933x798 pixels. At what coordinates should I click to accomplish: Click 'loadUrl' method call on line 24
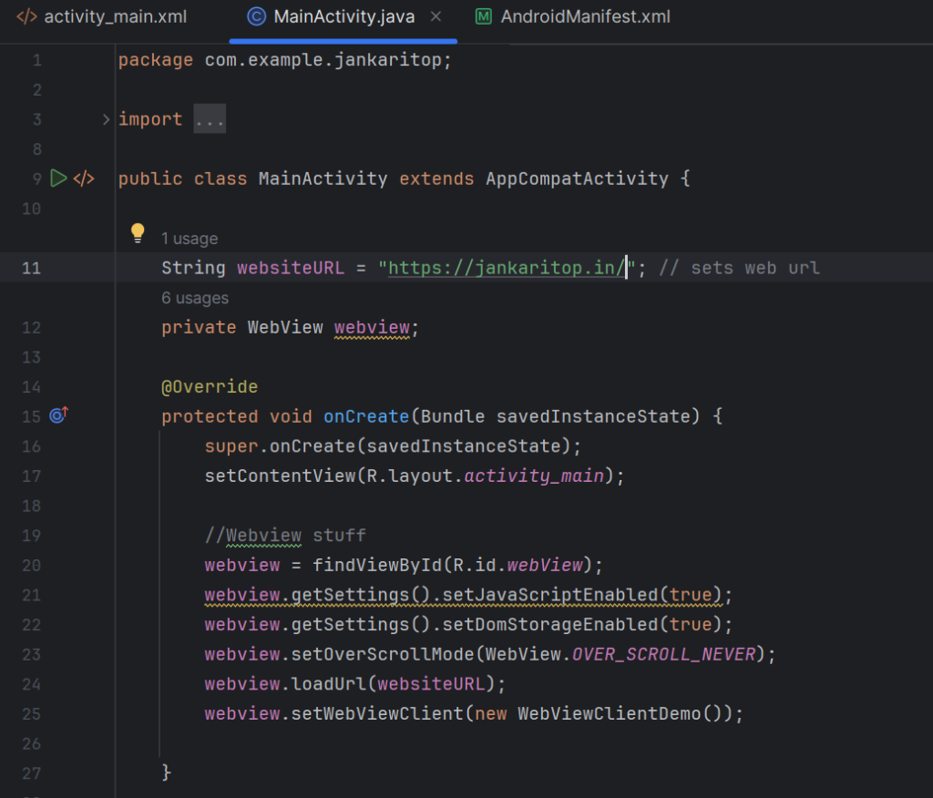(328, 684)
